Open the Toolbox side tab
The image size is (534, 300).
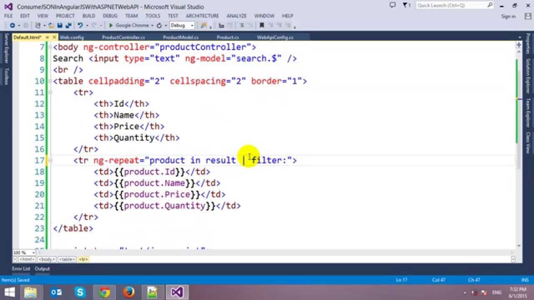(x=6, y=76)
